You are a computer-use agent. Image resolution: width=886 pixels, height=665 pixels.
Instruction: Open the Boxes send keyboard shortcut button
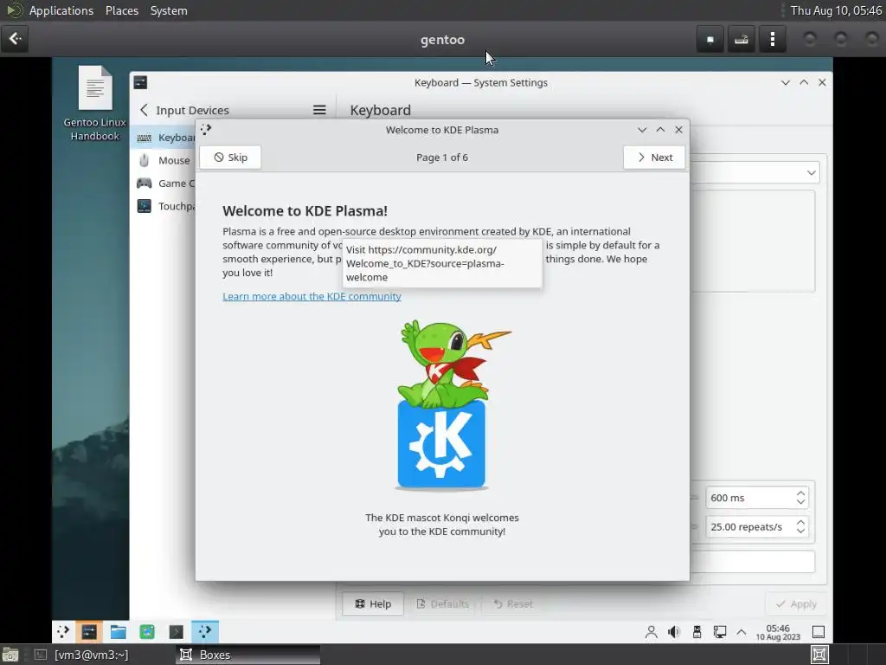[741, 39]
